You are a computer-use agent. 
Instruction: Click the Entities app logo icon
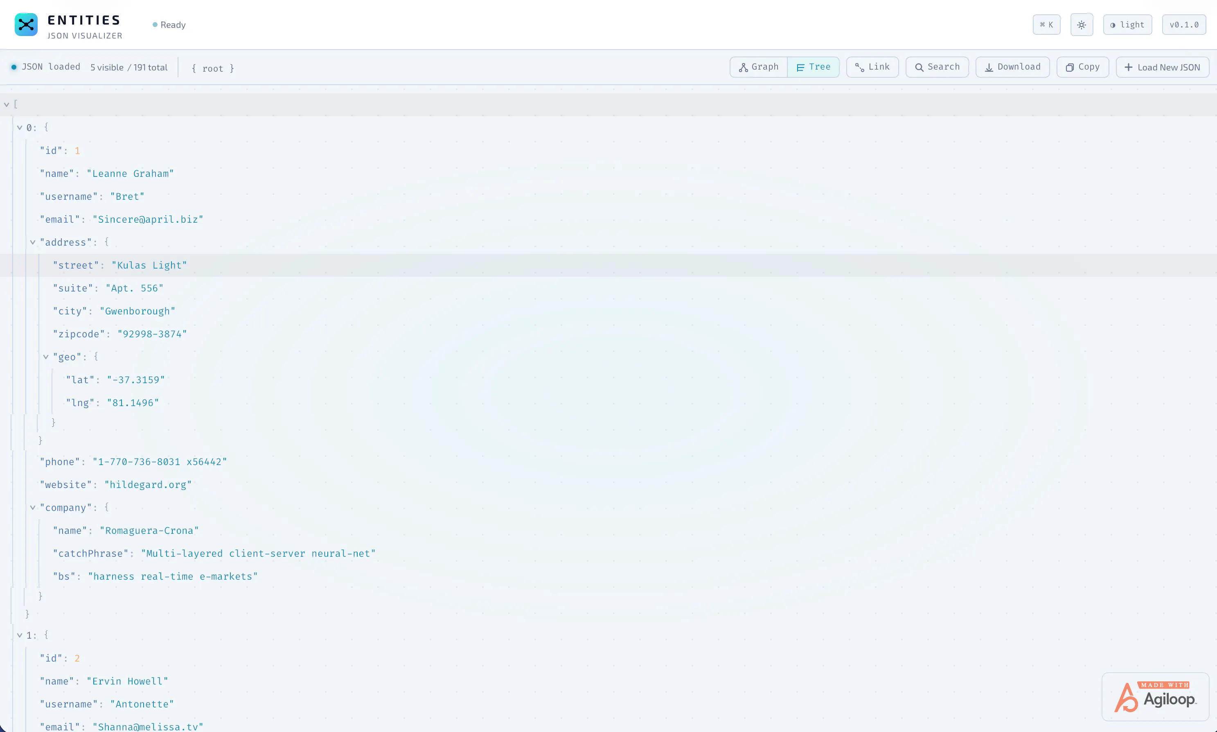tap(26, 25)
